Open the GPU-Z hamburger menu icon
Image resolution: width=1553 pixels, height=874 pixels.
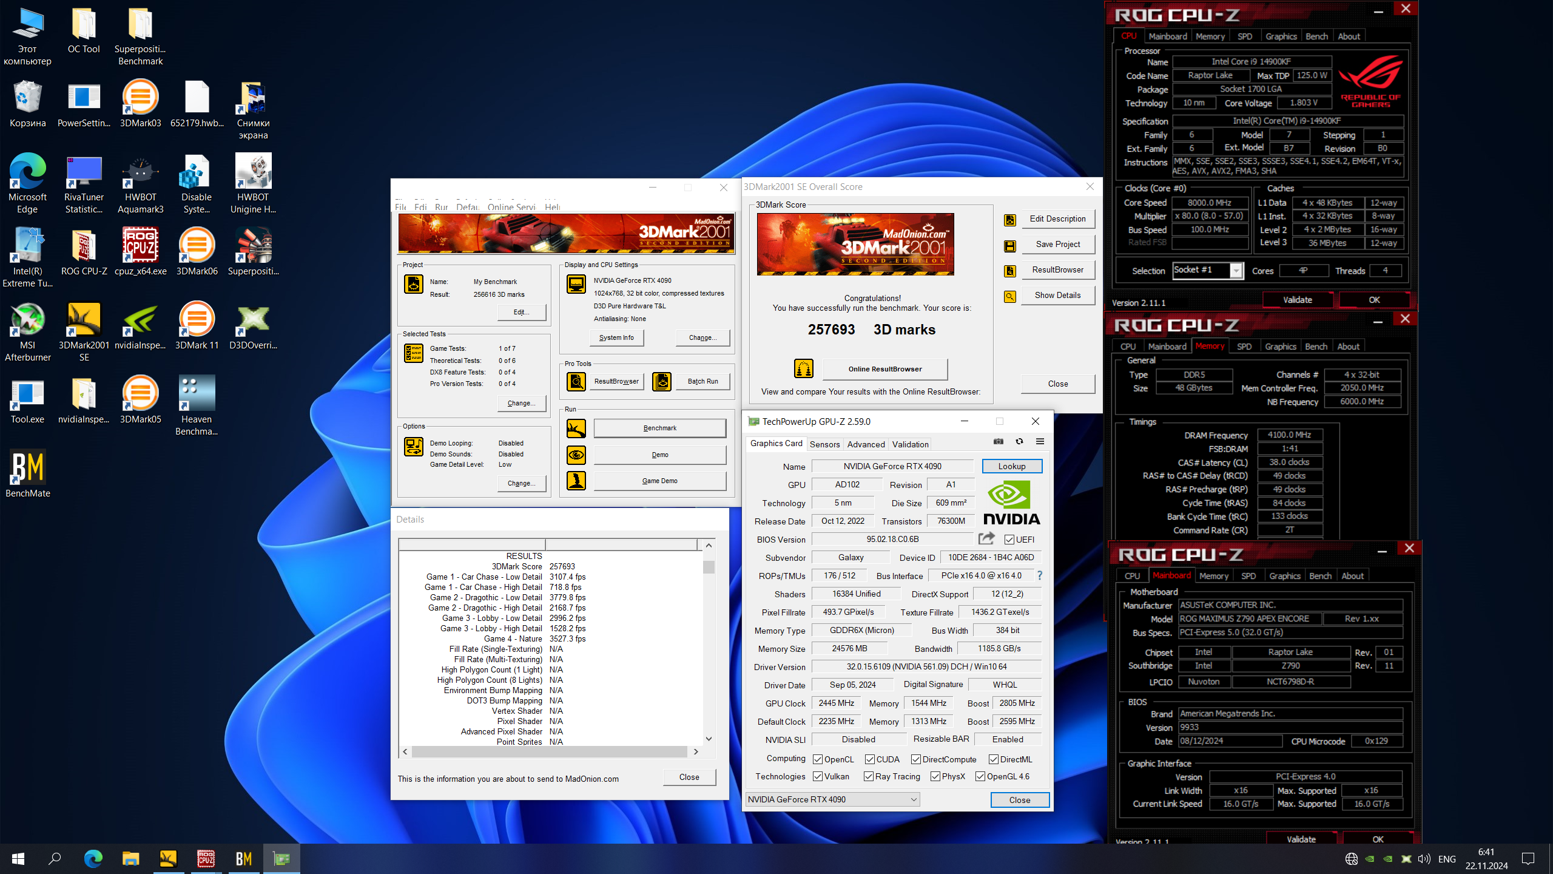pyautogui.click(x=1040, y=442)
